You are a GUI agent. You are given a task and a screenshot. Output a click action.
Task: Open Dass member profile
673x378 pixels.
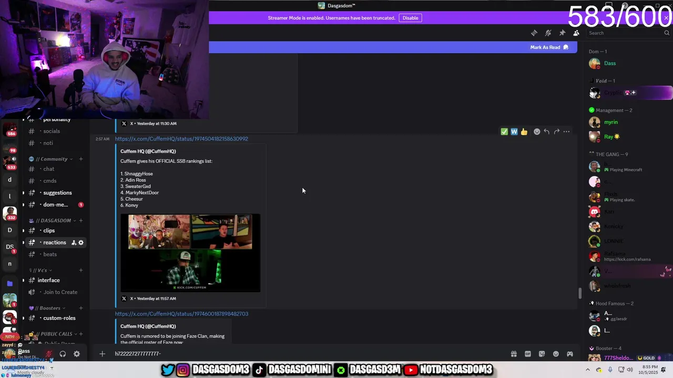628,64
